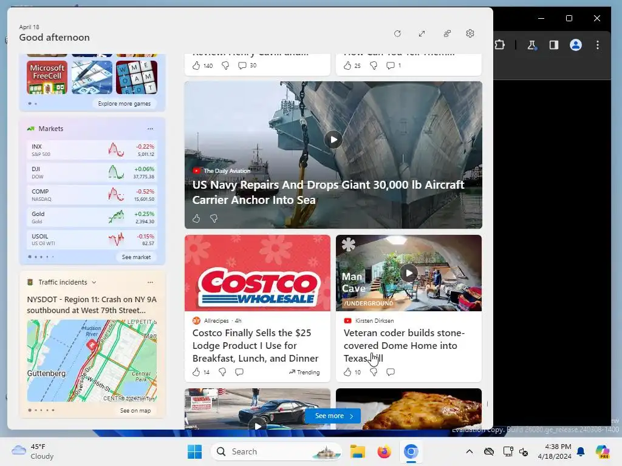Toggle Chrome side panel icon

pyautogui.click(x=554, y=45)
